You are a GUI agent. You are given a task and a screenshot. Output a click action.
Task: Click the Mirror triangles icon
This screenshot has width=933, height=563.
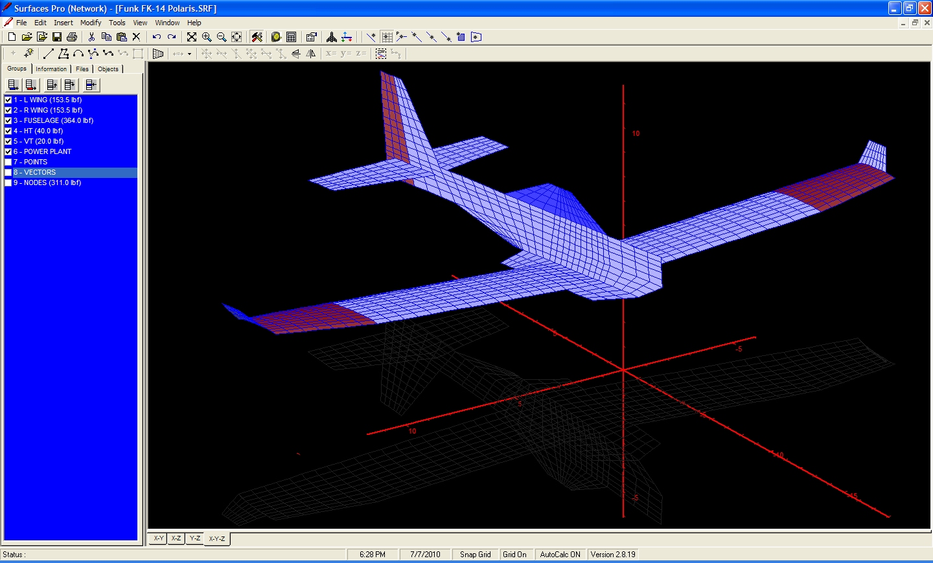311,54
